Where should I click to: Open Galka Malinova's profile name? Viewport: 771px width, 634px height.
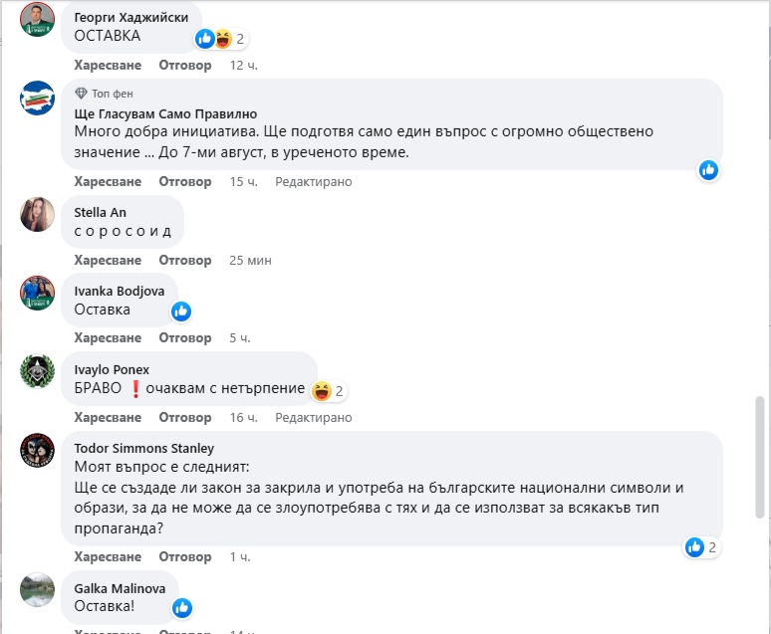(x=120, y=588)
